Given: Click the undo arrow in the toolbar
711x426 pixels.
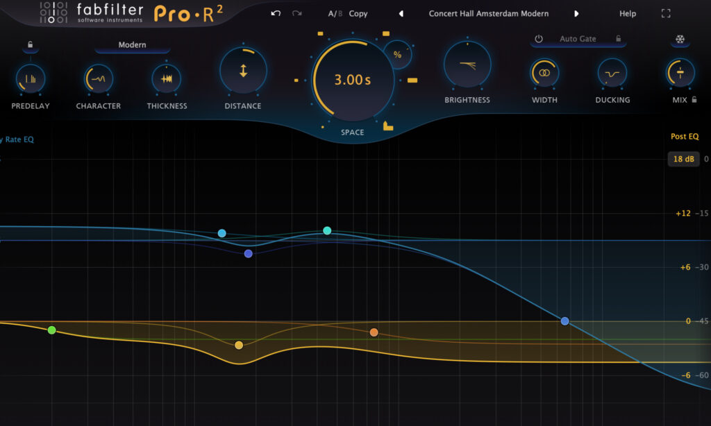Looking at the screenshot, I should click(x=274, y=13).
